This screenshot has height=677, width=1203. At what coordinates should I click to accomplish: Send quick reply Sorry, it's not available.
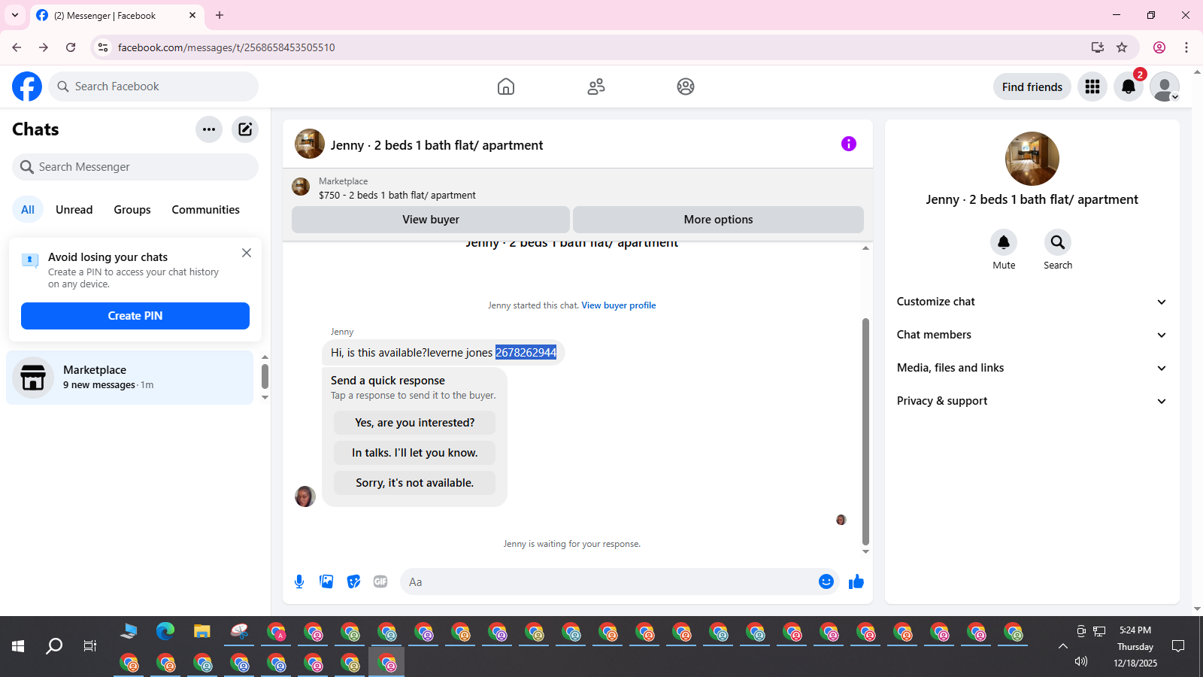415,483
